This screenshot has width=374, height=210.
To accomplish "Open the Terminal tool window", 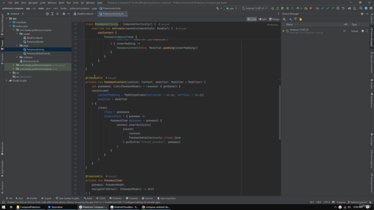I will 132,198.
